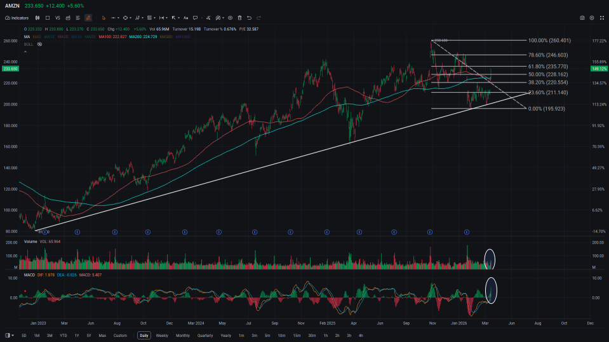This screenshot has width=609, height=342.
Task: Toggle the MA200 moving average line
Action: pos(143,36)
